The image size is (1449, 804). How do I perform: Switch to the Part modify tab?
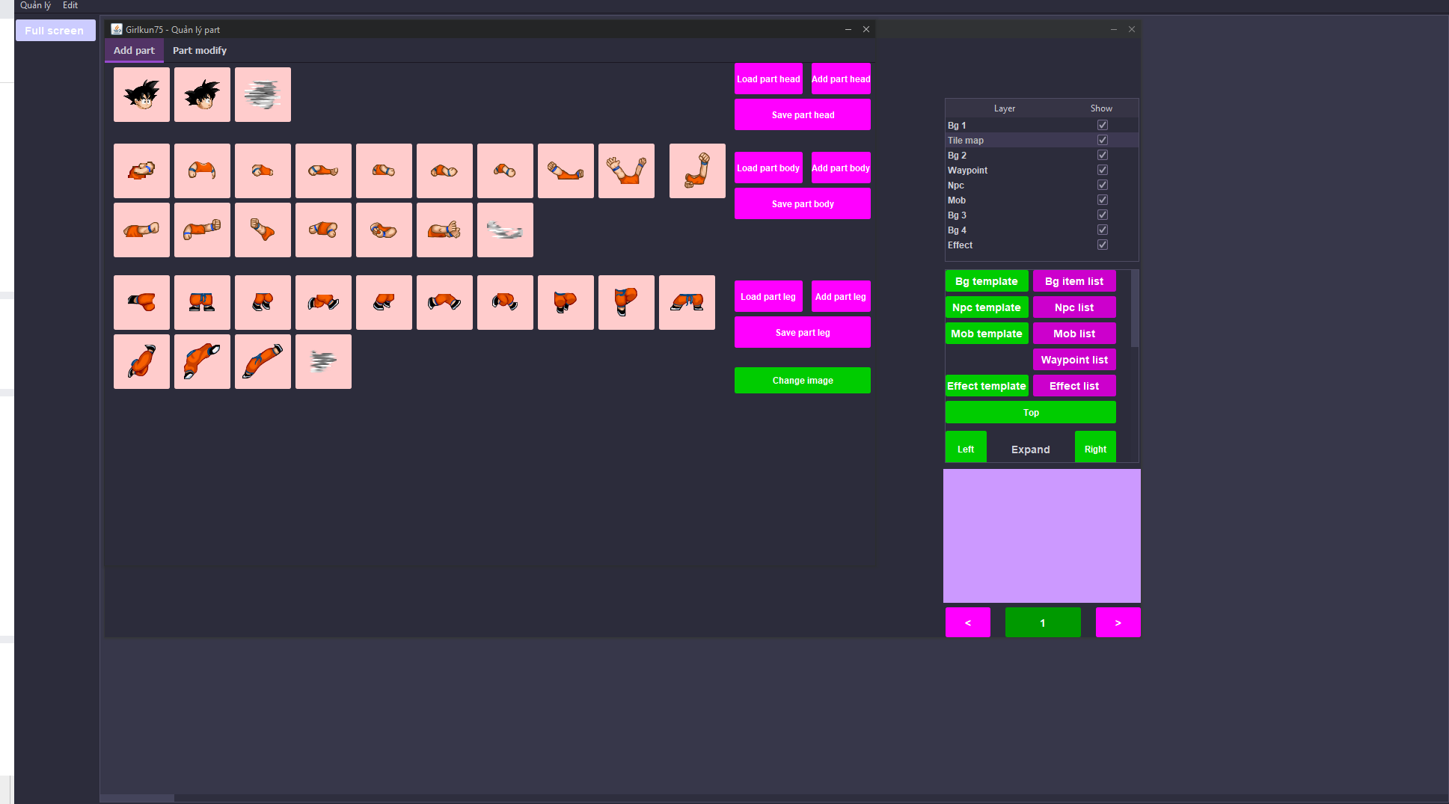pos(199,51)
